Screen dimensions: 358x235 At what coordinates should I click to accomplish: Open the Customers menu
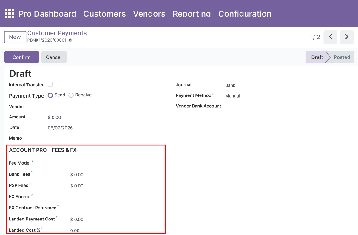tap(104, 14)
